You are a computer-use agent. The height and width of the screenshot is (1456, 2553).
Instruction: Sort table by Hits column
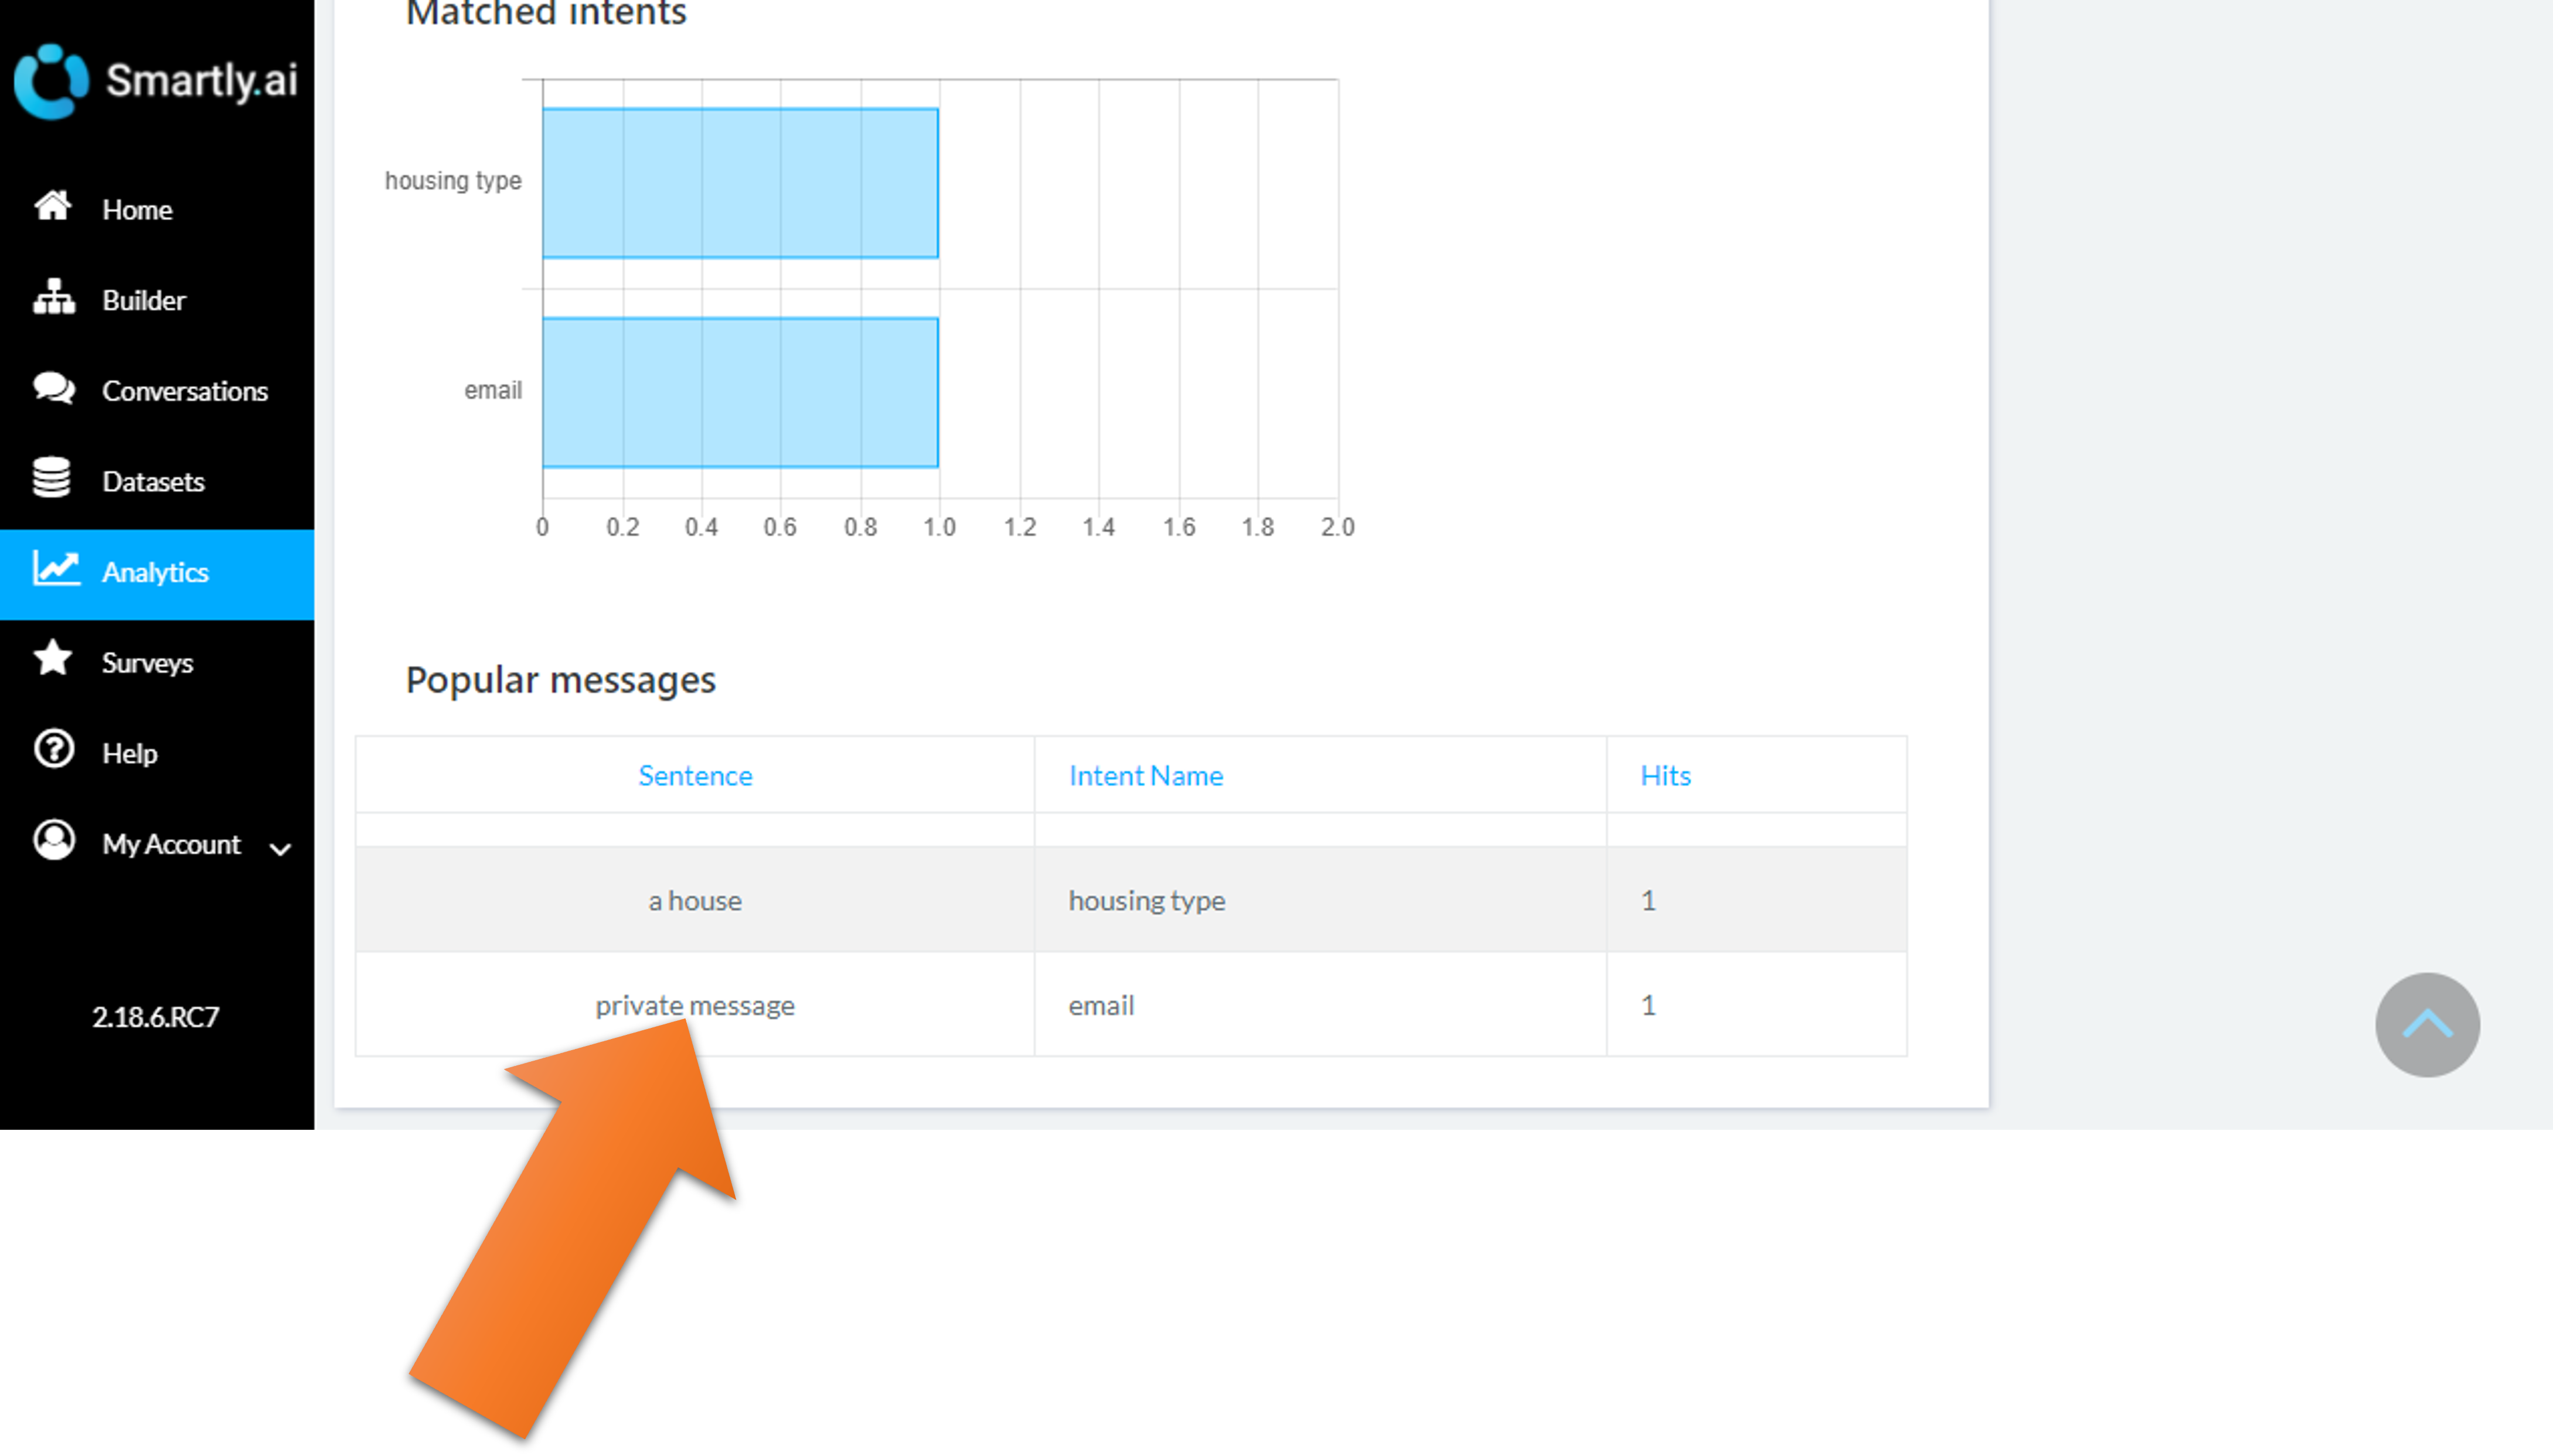(1664, 775)
